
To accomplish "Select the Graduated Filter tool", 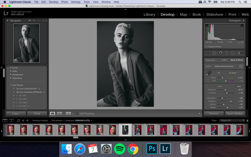I will tap(227, 53).
